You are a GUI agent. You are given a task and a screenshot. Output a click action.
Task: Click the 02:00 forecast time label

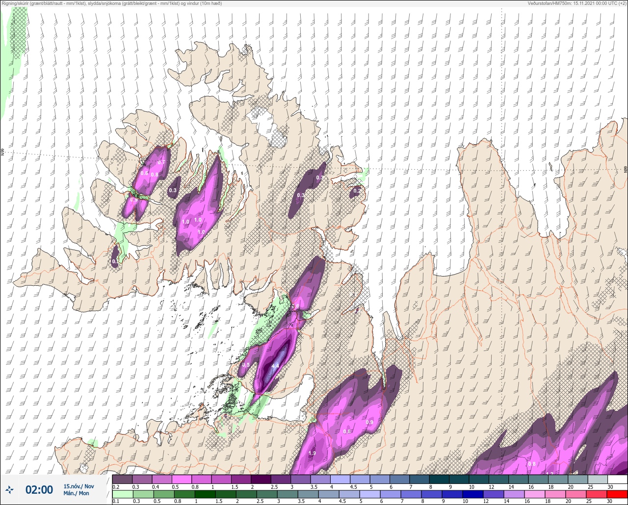[x=39, y=489]
